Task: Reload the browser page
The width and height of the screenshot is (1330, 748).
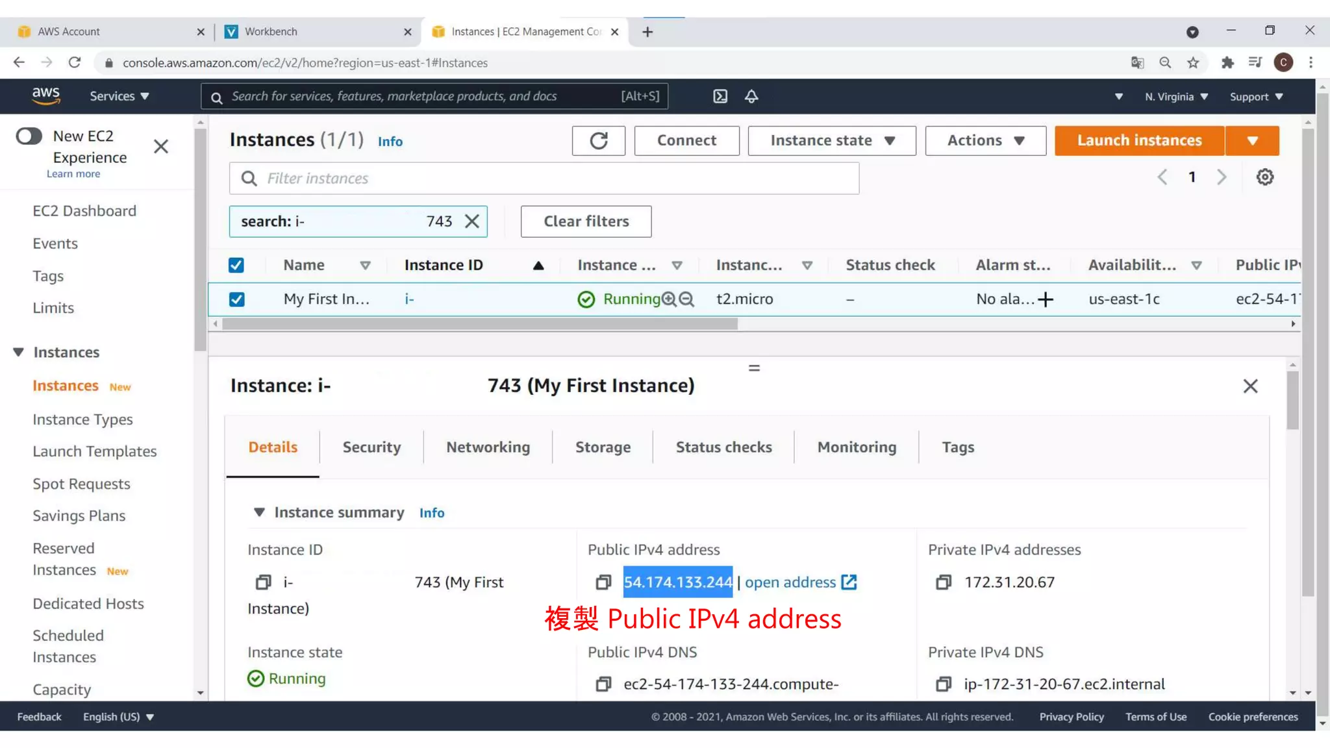Action: (75, 62)
